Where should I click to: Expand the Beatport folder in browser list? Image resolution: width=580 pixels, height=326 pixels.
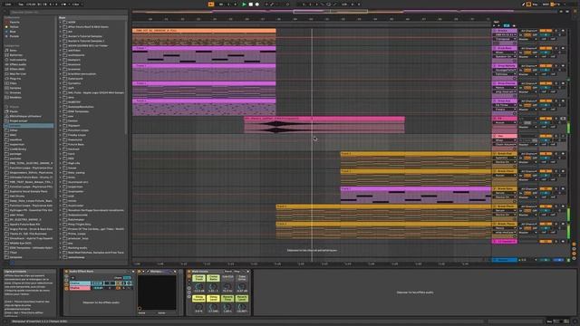coord(61,60)
